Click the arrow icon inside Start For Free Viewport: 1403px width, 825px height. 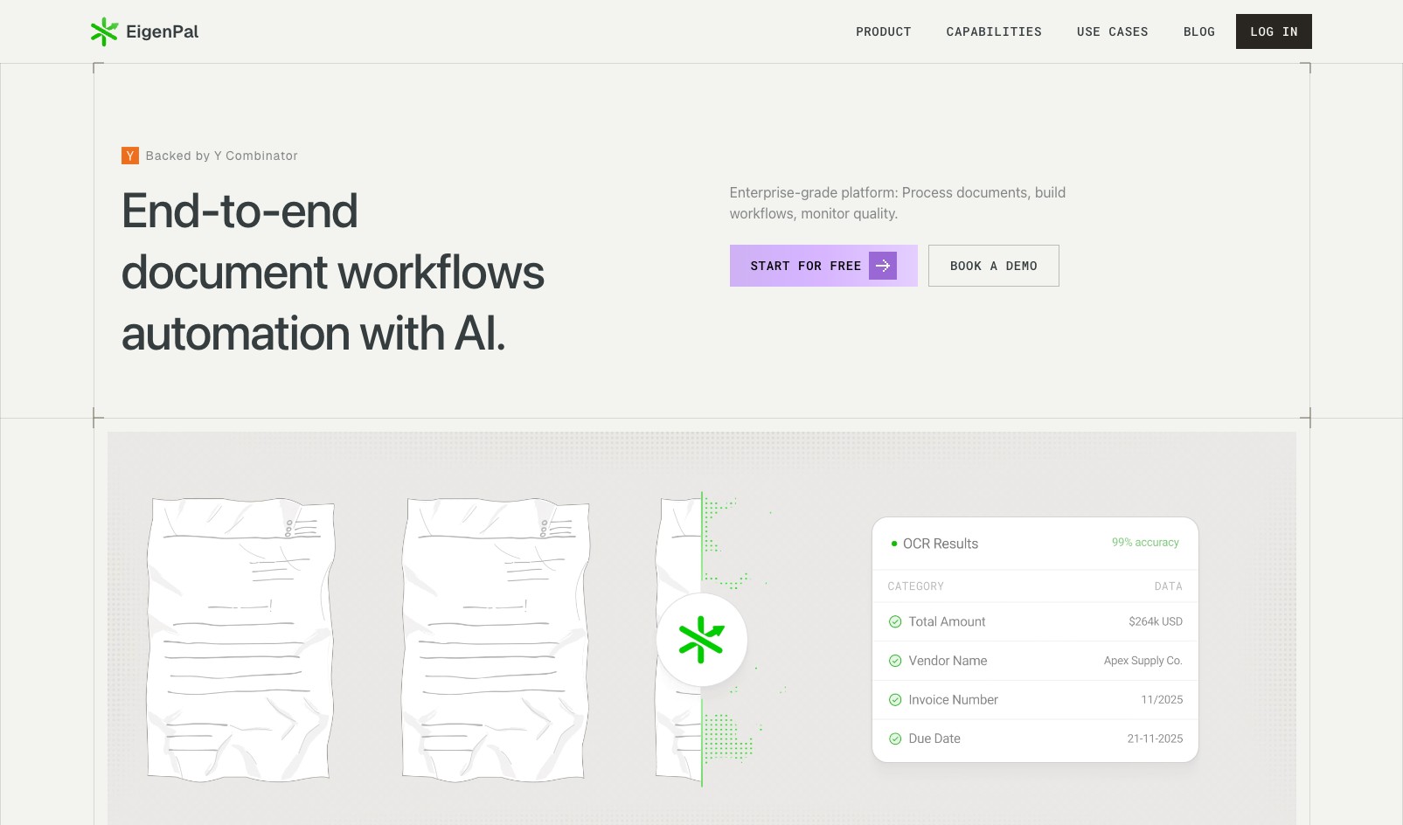coord(882,266)
